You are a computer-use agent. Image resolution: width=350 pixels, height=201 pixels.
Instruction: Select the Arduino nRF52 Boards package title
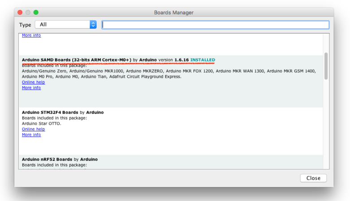(x=47, y=159)
